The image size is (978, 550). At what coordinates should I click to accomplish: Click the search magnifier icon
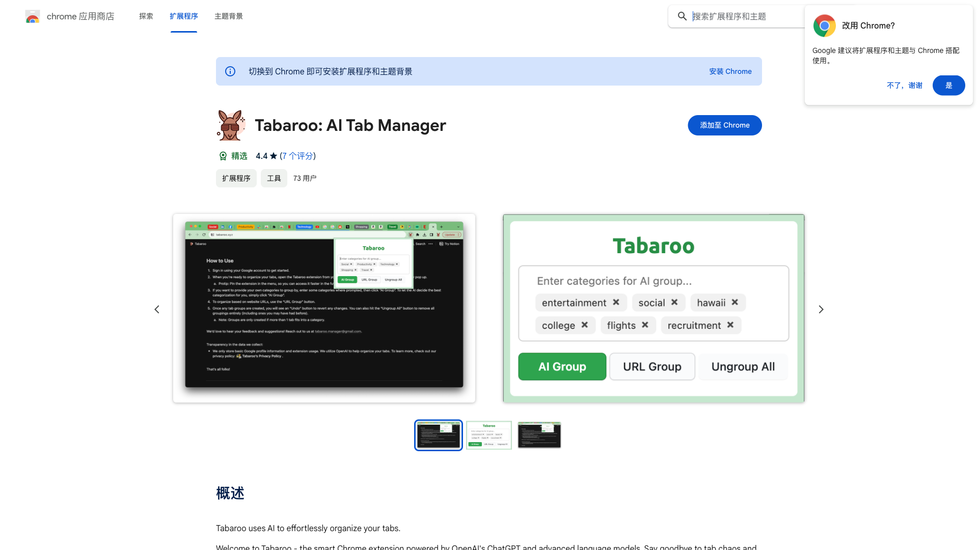tap(682, 16)
